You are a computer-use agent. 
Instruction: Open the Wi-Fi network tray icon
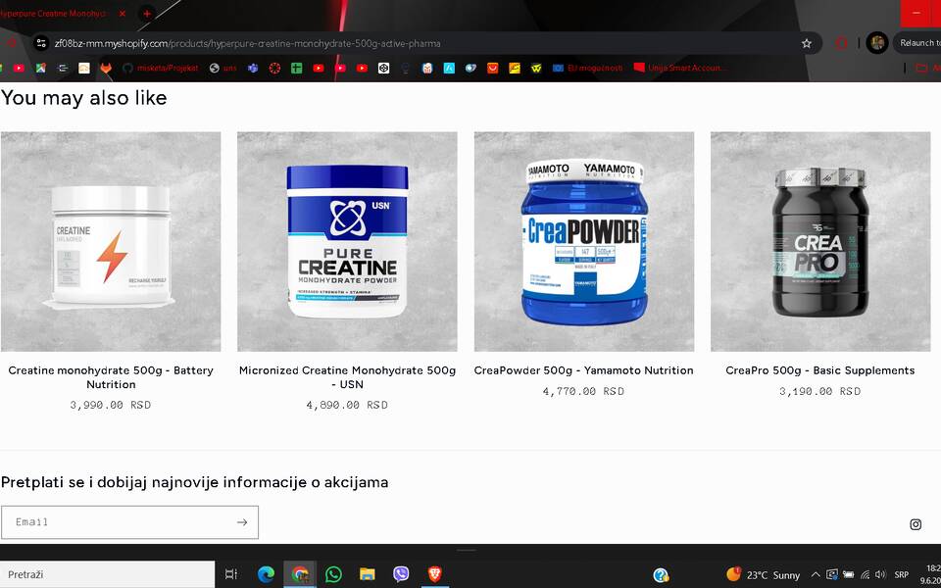(x=865, y=575)
